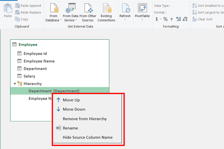
Task: Collapse the Hierarchy node in Employee table
Action: pyautogui.click(x=14, y=84)
